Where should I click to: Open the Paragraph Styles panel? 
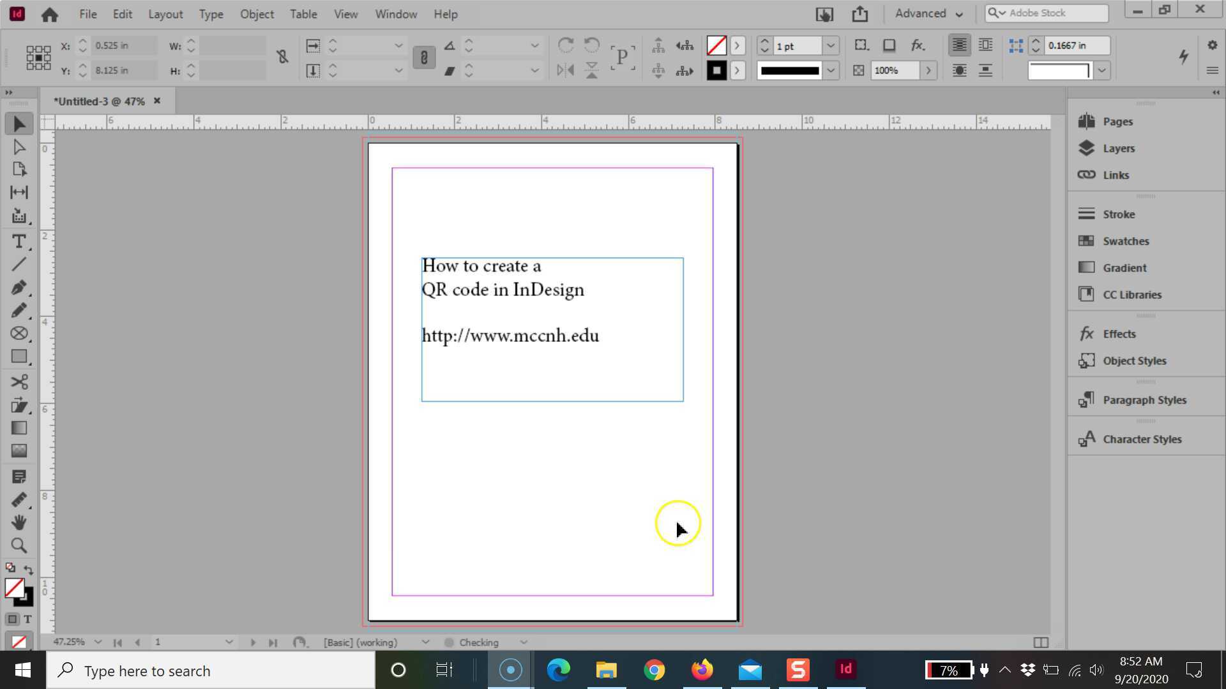click(x=1145, y=400)
